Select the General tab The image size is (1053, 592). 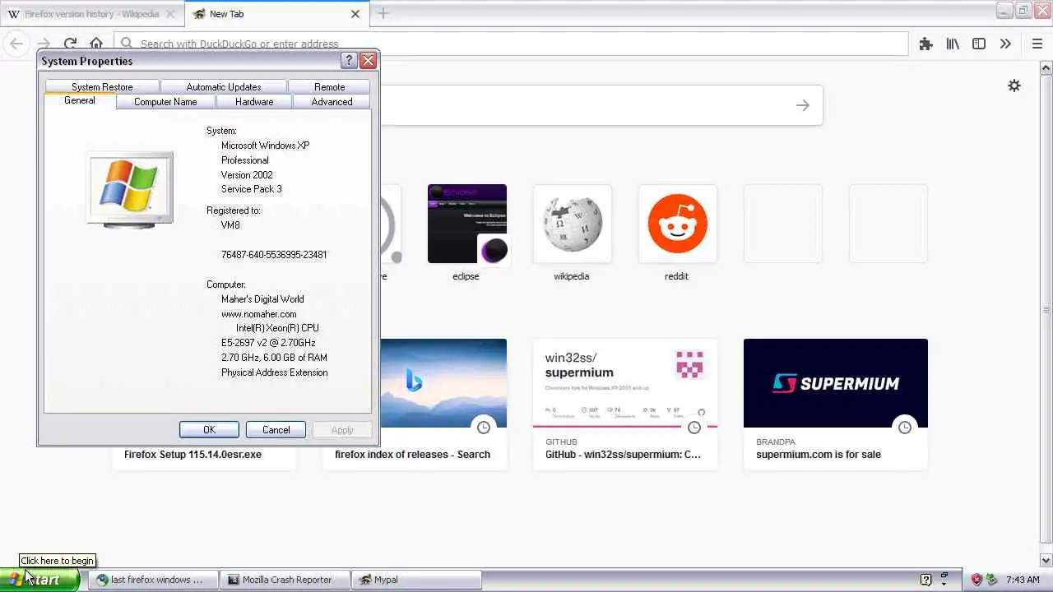[x=80, y=100]
